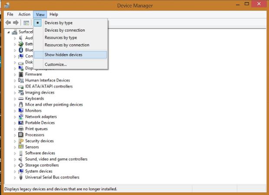Expand the Network adapters category
Screen dimensions: 269x195
(x=15, y=117)
